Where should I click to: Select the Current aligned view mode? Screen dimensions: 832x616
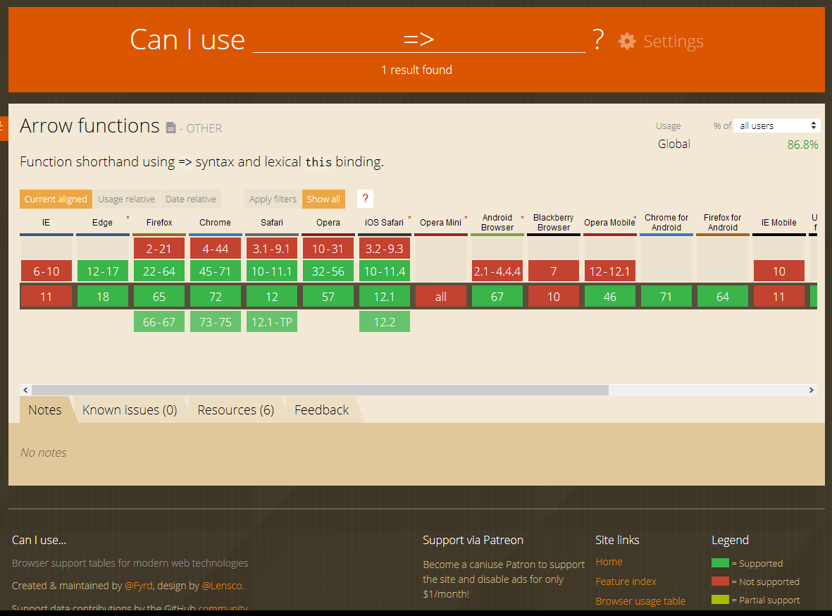56,199
